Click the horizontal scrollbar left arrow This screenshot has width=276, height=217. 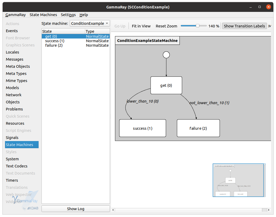tap(113, 210)
